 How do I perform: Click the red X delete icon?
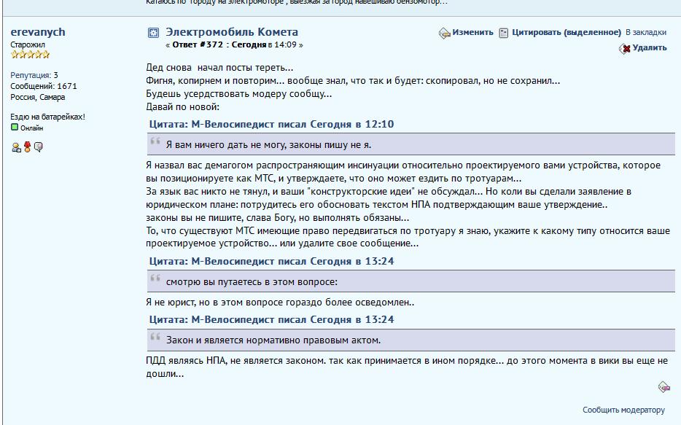(625, 48)
